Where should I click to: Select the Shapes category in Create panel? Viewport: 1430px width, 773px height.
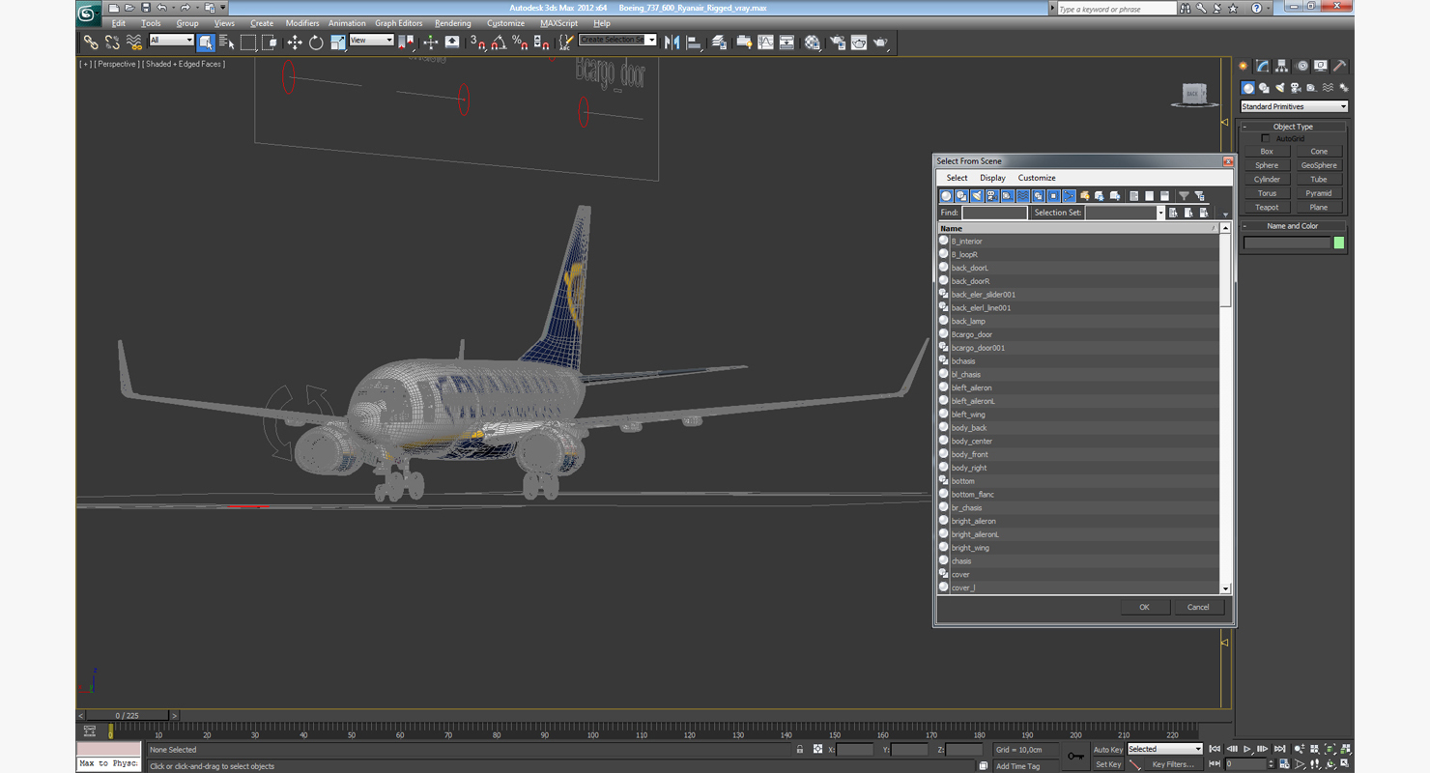coord(1264,88)
